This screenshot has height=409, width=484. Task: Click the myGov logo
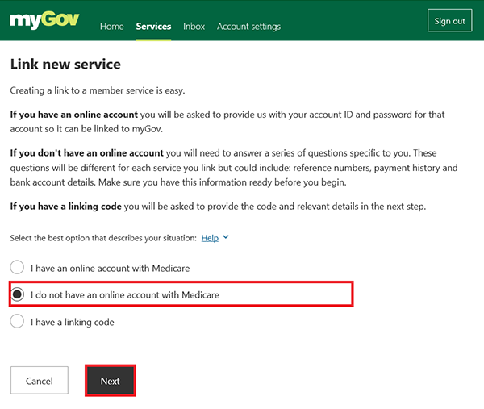coord(44,19)
